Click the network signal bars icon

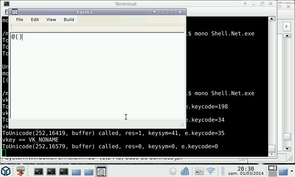pos(185,171)
